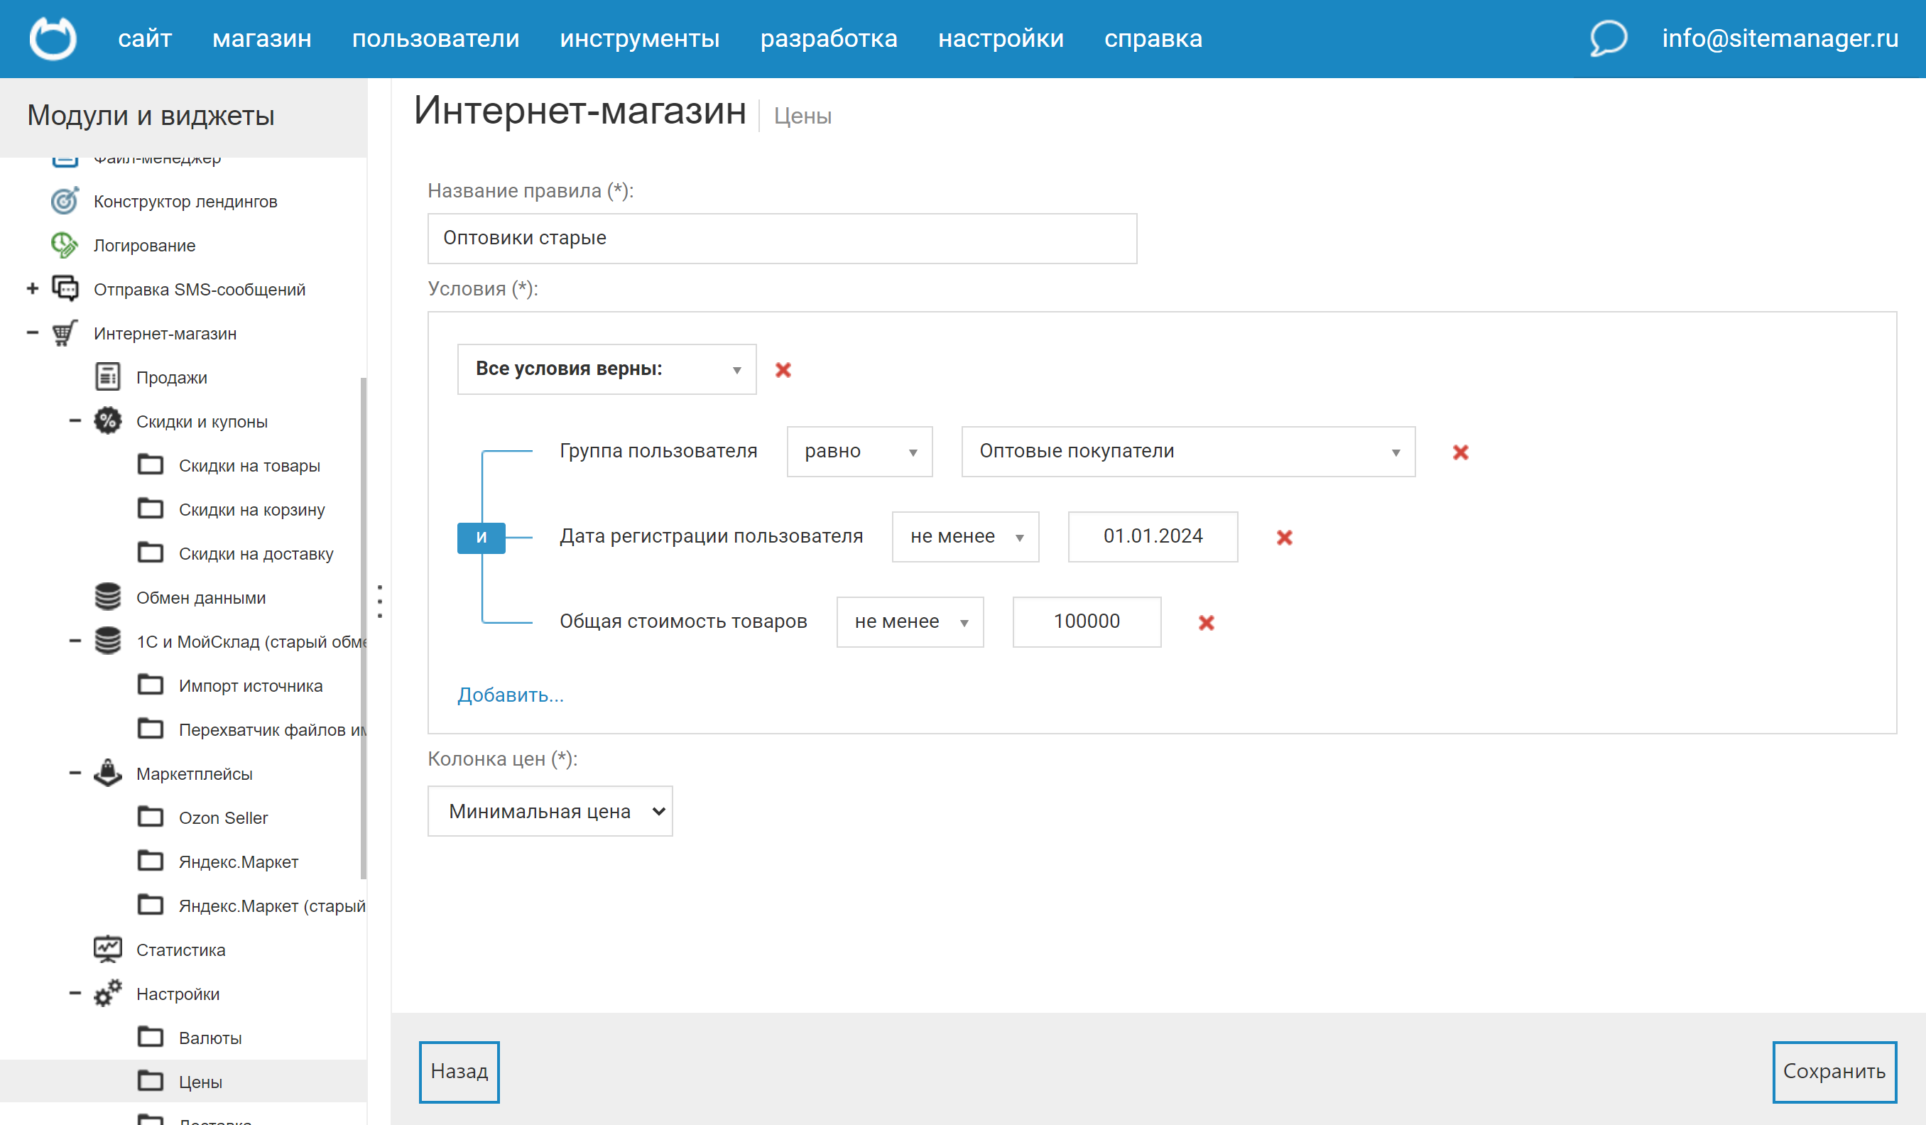Click the 01.01.2024 date field
This screenshot has width=1926, height=1125.
pos(1152,536)
